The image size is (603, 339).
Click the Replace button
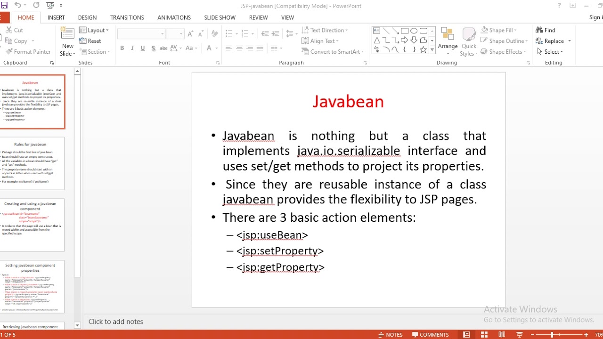pos(554,41)
